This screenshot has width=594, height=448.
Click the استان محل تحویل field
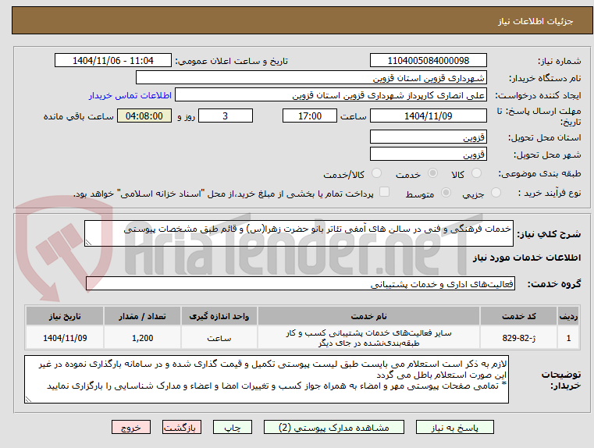428,137
